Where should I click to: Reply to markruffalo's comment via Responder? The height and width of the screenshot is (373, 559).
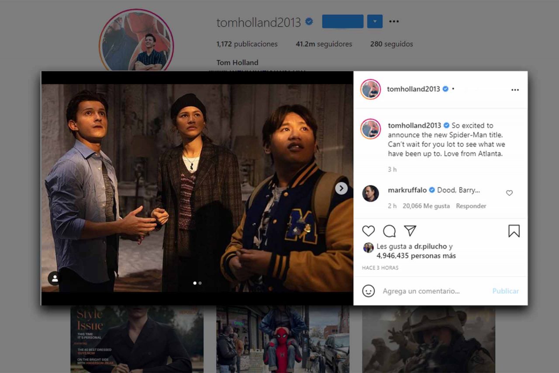pyautogui.click(x=471, y=206)
